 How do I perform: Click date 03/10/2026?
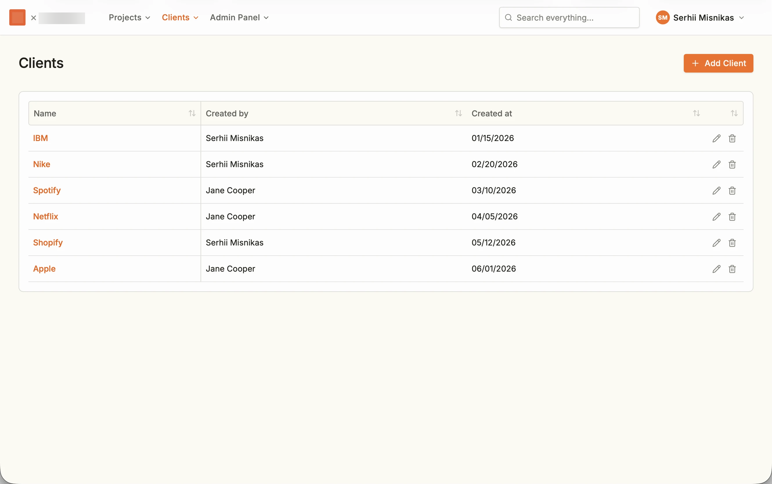[494, 190]
